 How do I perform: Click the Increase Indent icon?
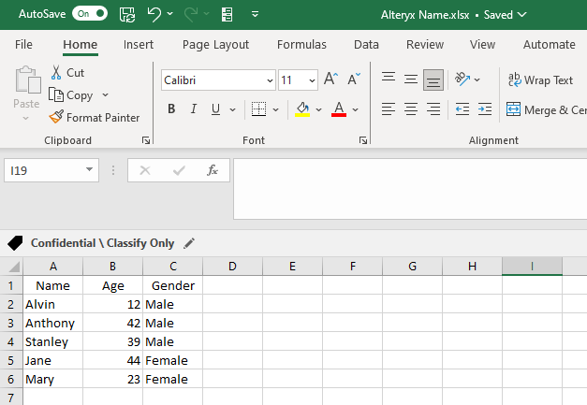click(x=485, y=109)
